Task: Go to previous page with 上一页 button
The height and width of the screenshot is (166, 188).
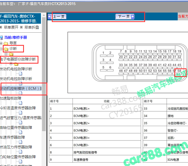Action: click(57, 16)
